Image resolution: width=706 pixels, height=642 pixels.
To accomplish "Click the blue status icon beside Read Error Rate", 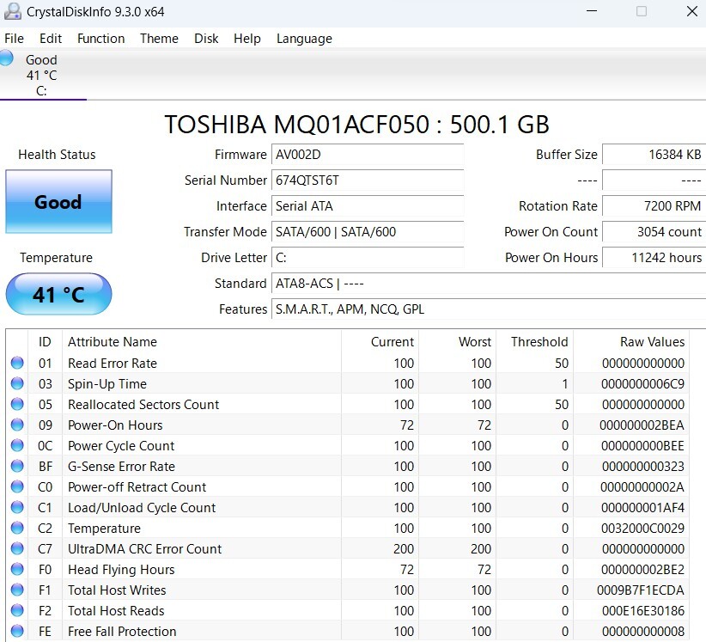I will 19,363.
